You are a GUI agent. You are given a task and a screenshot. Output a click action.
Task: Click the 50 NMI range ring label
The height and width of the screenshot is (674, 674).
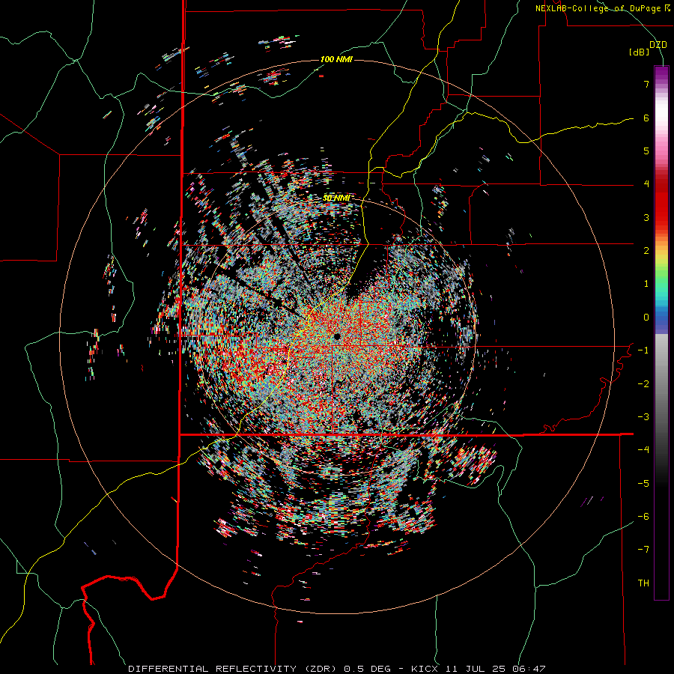[x=336, y=198]
